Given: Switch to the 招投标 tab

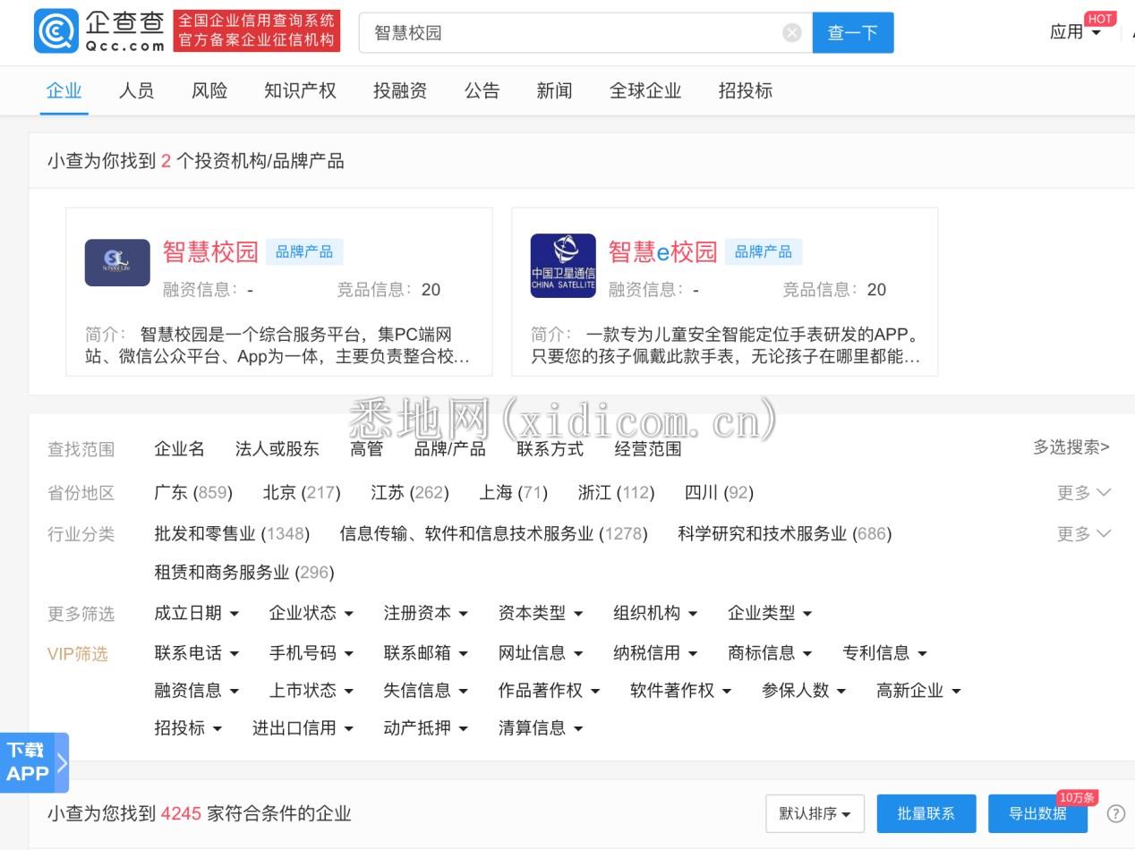Looking at the screenshot, I should [745, 90].
